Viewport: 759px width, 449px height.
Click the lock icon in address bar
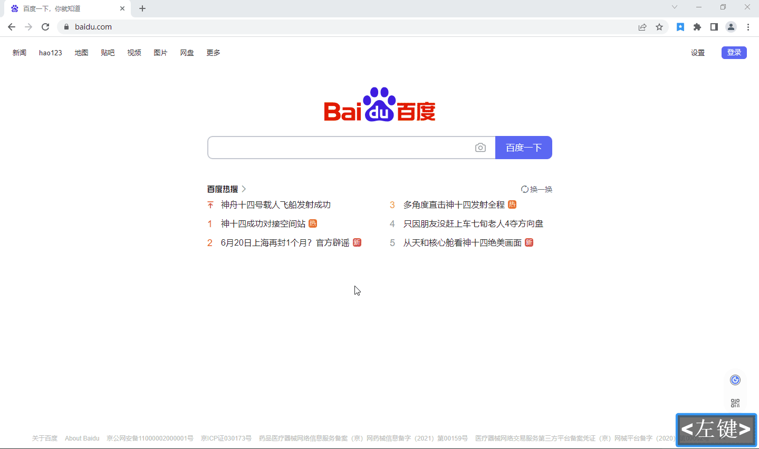click(66, 27)
